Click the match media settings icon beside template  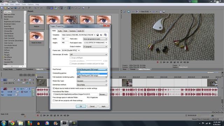click(x=105, y=35)
